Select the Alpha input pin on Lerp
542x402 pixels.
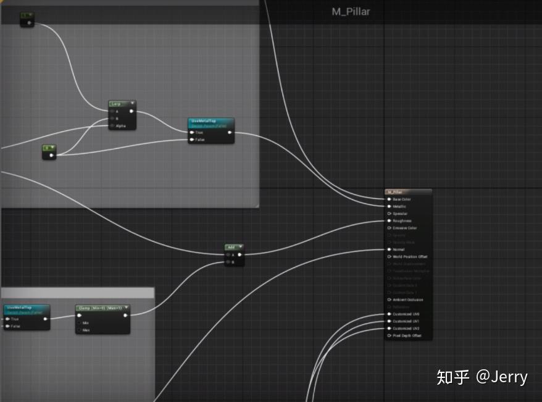112,126
